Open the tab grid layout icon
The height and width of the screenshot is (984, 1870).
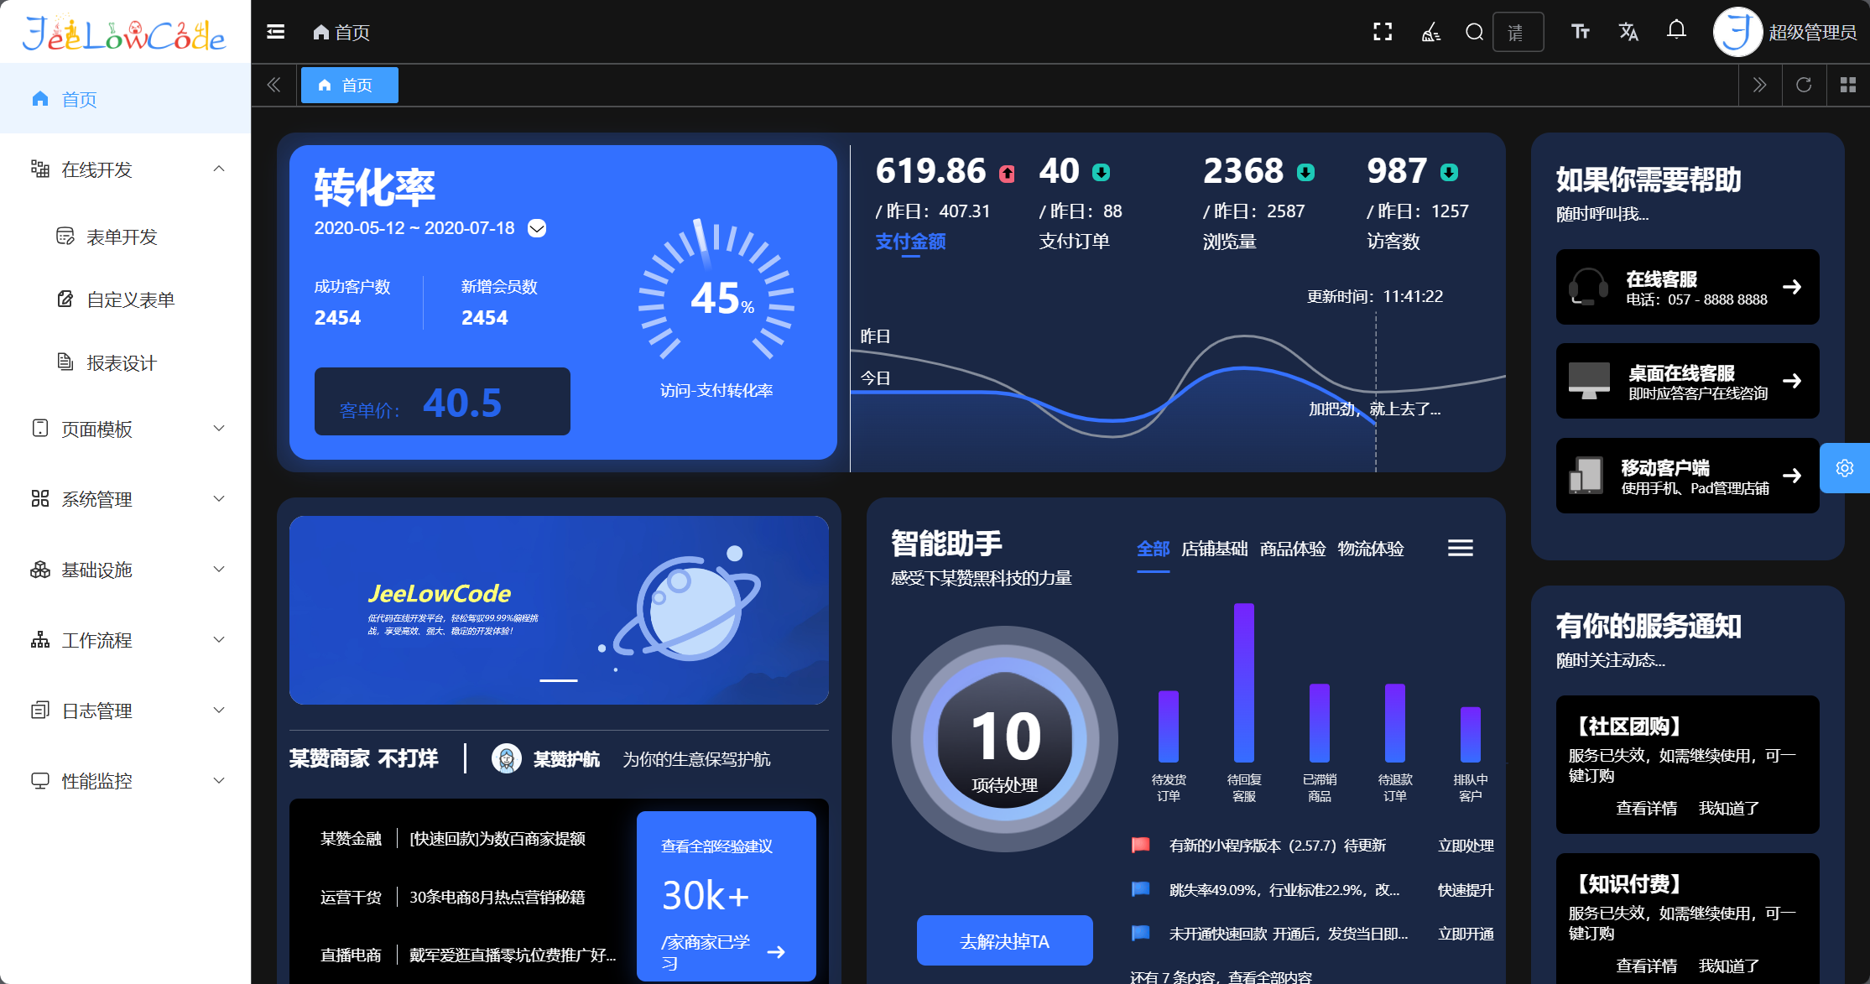(1847, 85)
